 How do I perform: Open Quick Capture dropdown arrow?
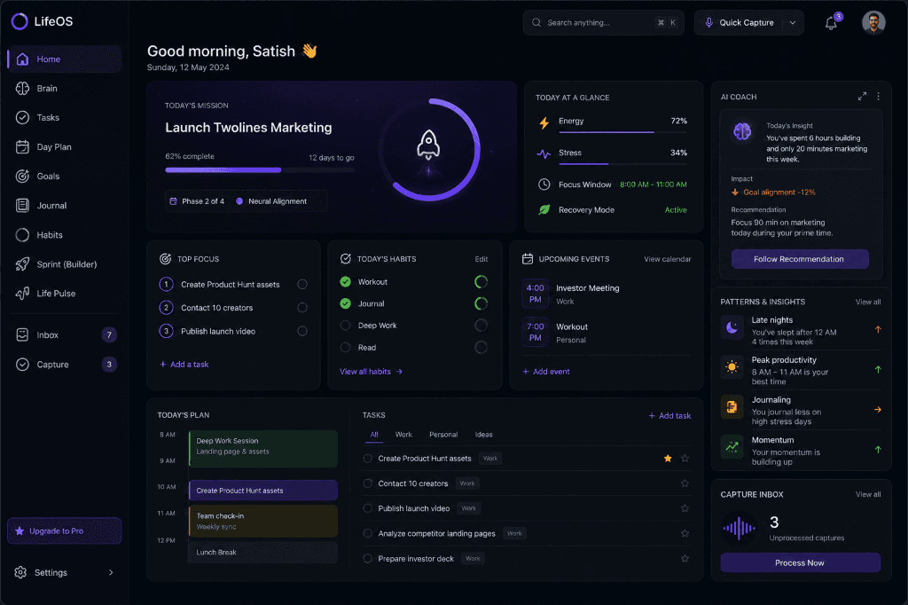click(x=792, y=22)
